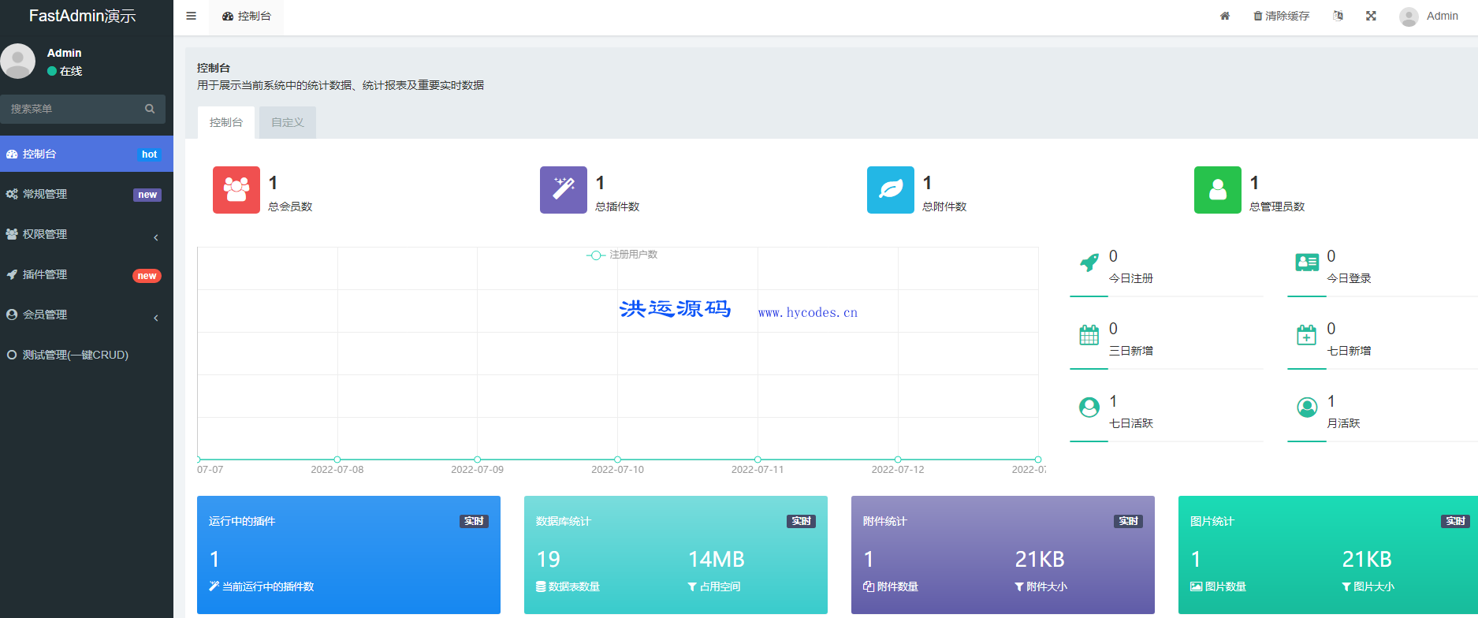Click the red 总会员数 users icon
Viewport: 1478px width, 618px height.
coord(236,190)
